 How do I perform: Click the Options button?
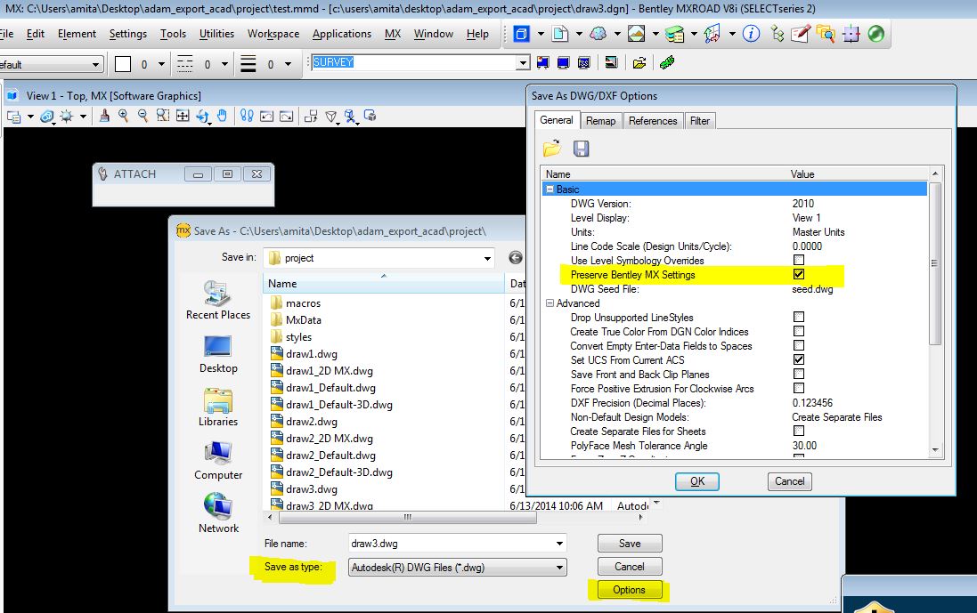[x=630, y=590]
